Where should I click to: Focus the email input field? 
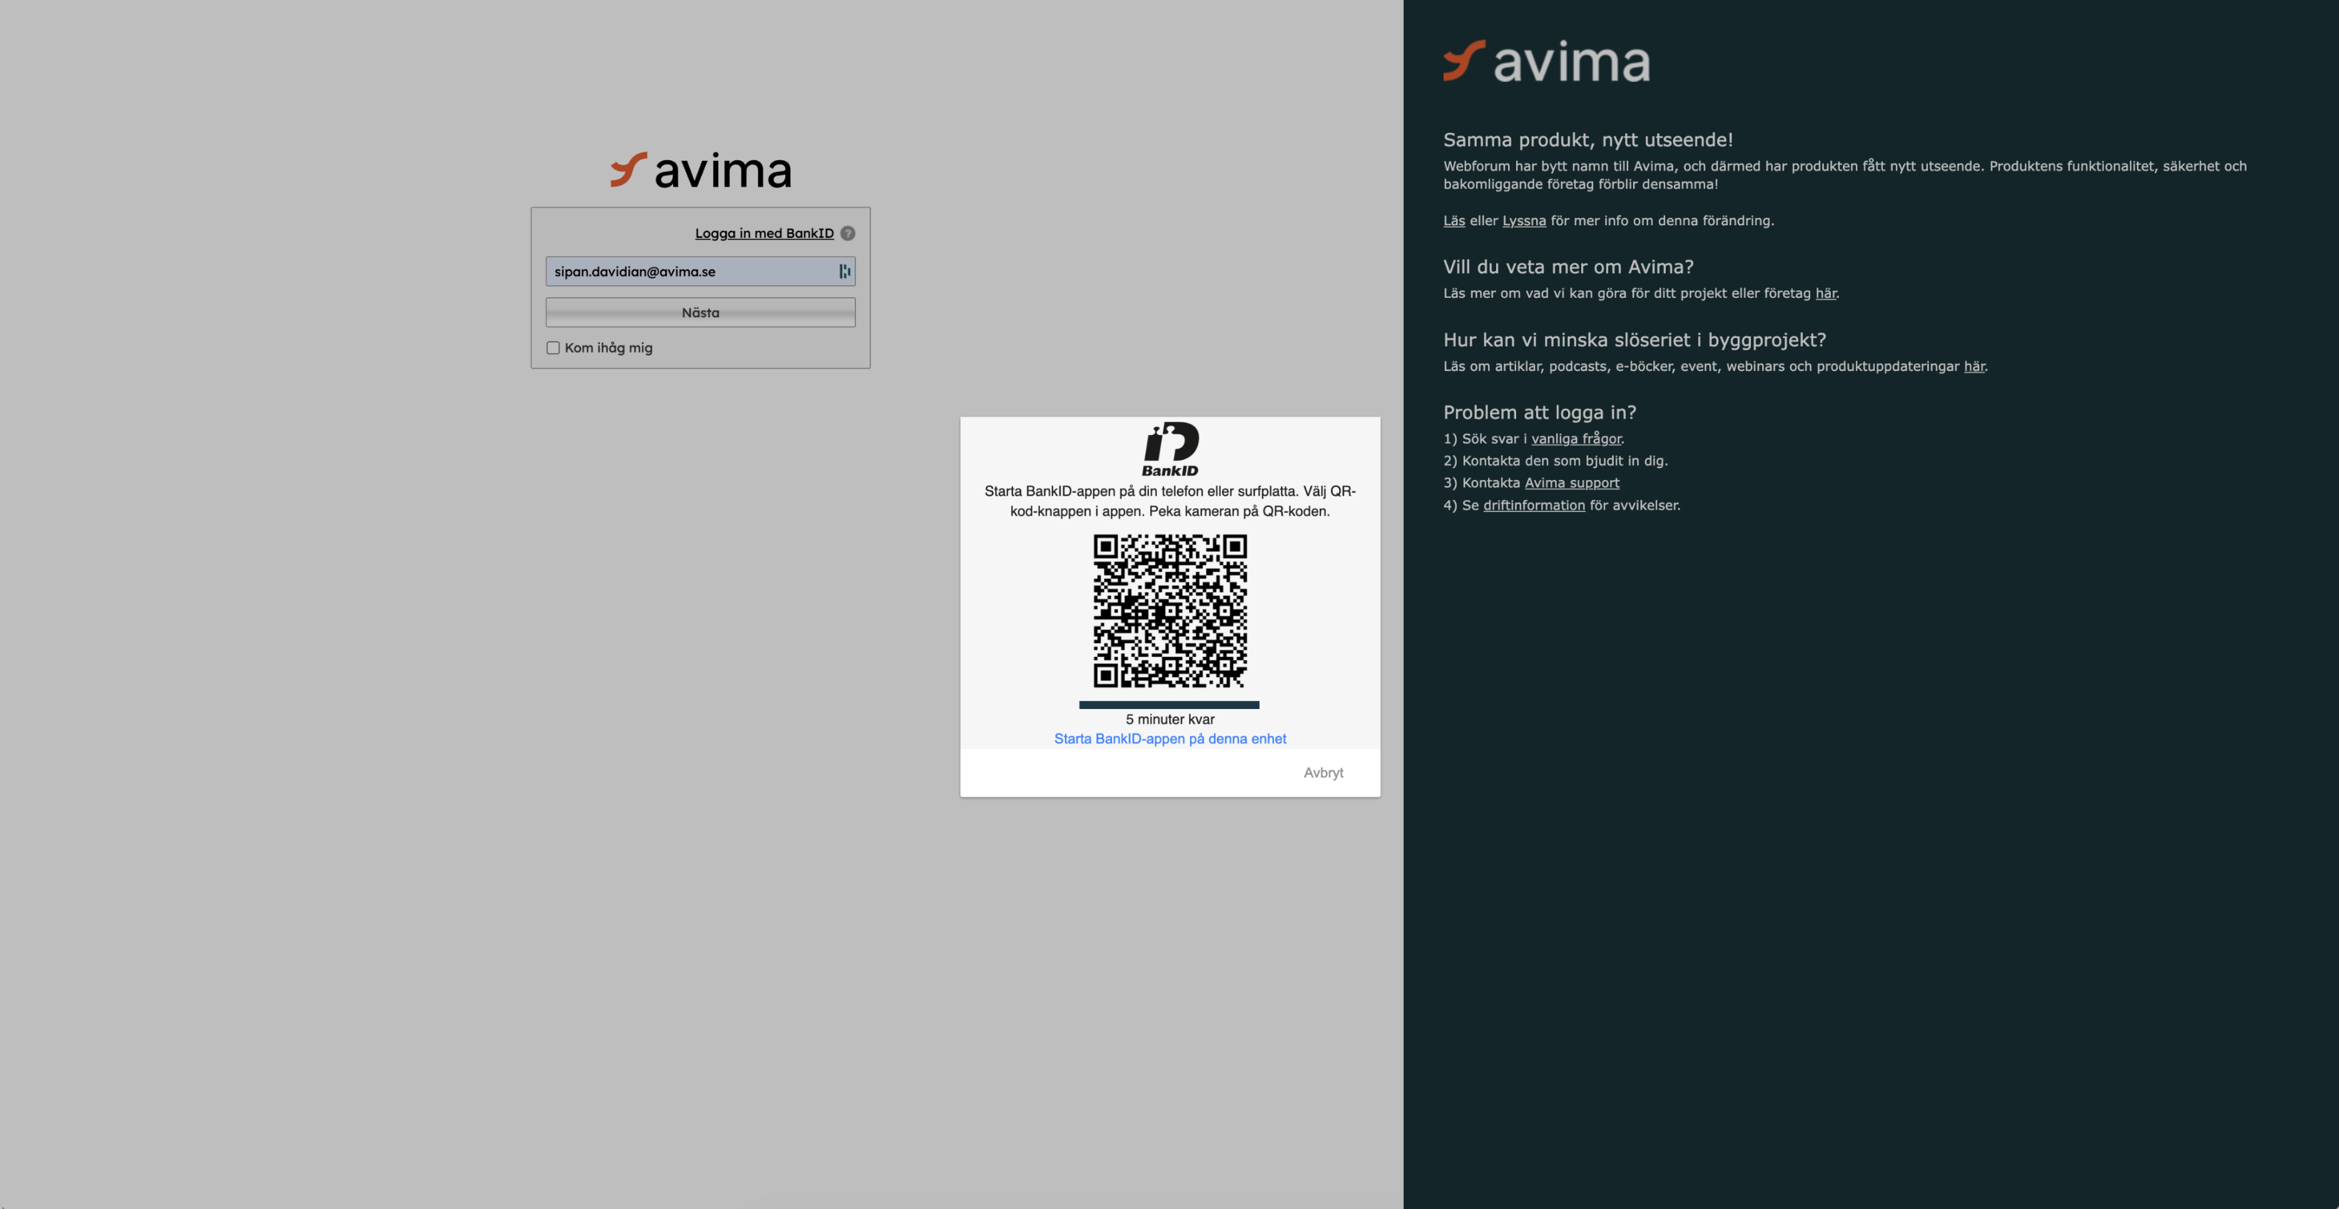click(x=700, y=272)
